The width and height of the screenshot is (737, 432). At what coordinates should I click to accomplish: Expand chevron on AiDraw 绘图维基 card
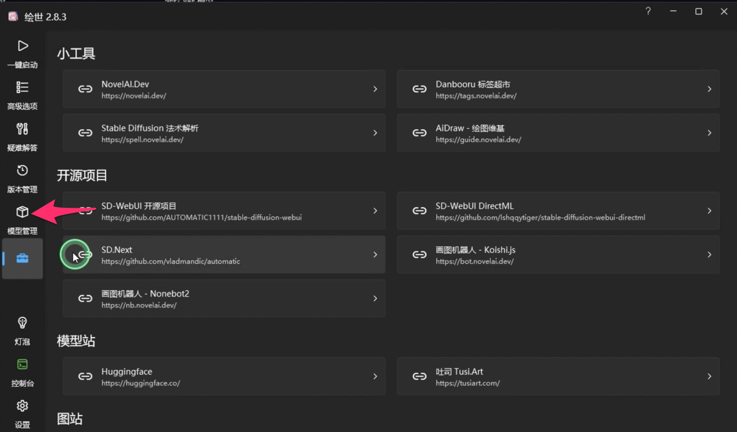click(x=709, y=133)
